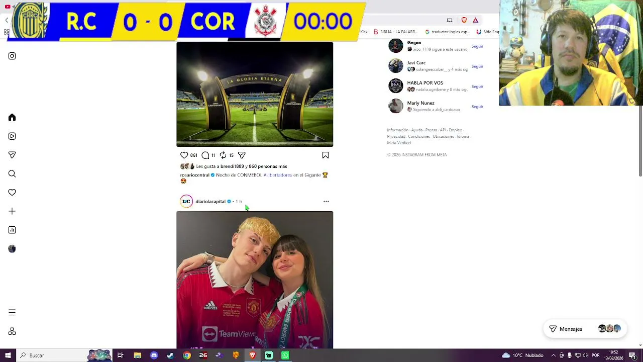The width and height of the screenshot is (643, 362).
Task: Open the volume control in system tray
Action: 585,355
